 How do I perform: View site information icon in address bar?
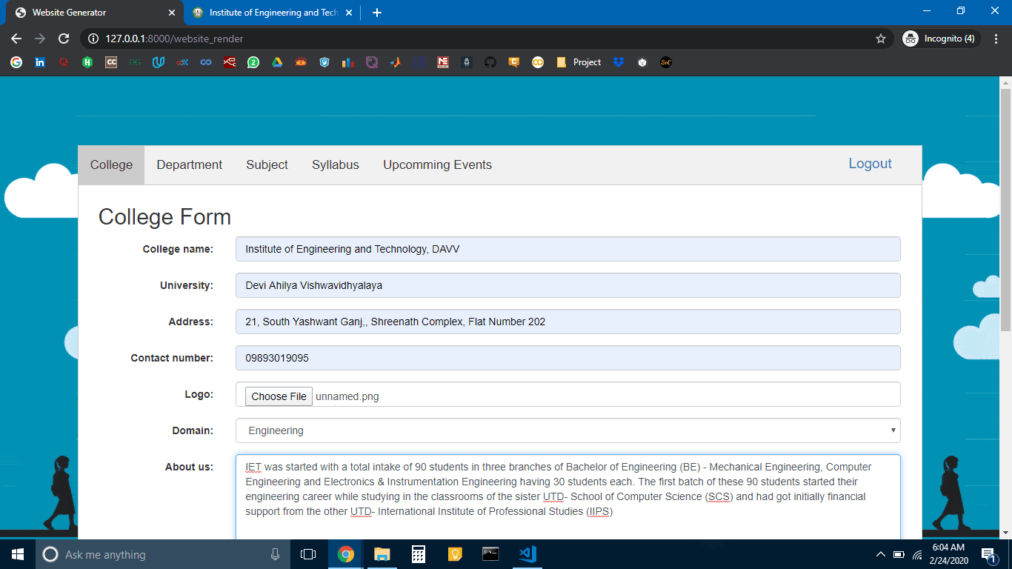[x=93, y=39]
